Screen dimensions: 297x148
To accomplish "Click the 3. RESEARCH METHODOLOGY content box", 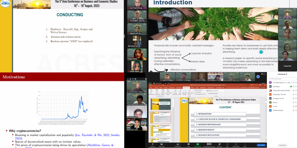I will tap(220, 125).
